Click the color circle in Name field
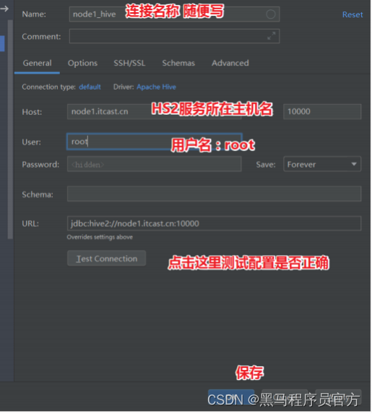372x414 pixels. tap(271, 14)
